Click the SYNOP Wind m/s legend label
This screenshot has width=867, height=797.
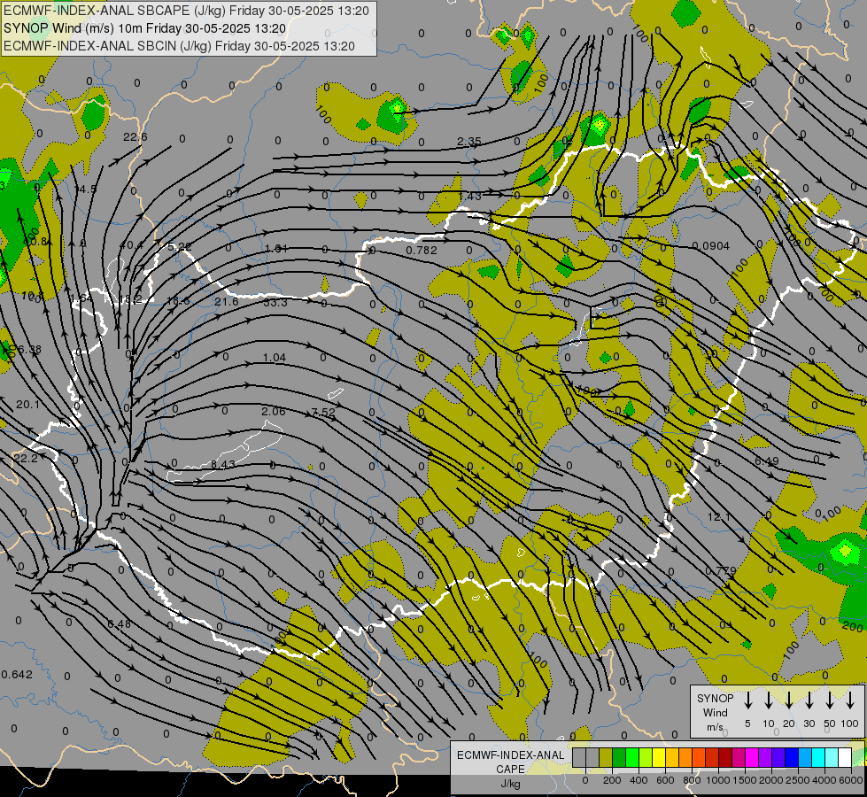click(x=715, y=712)
